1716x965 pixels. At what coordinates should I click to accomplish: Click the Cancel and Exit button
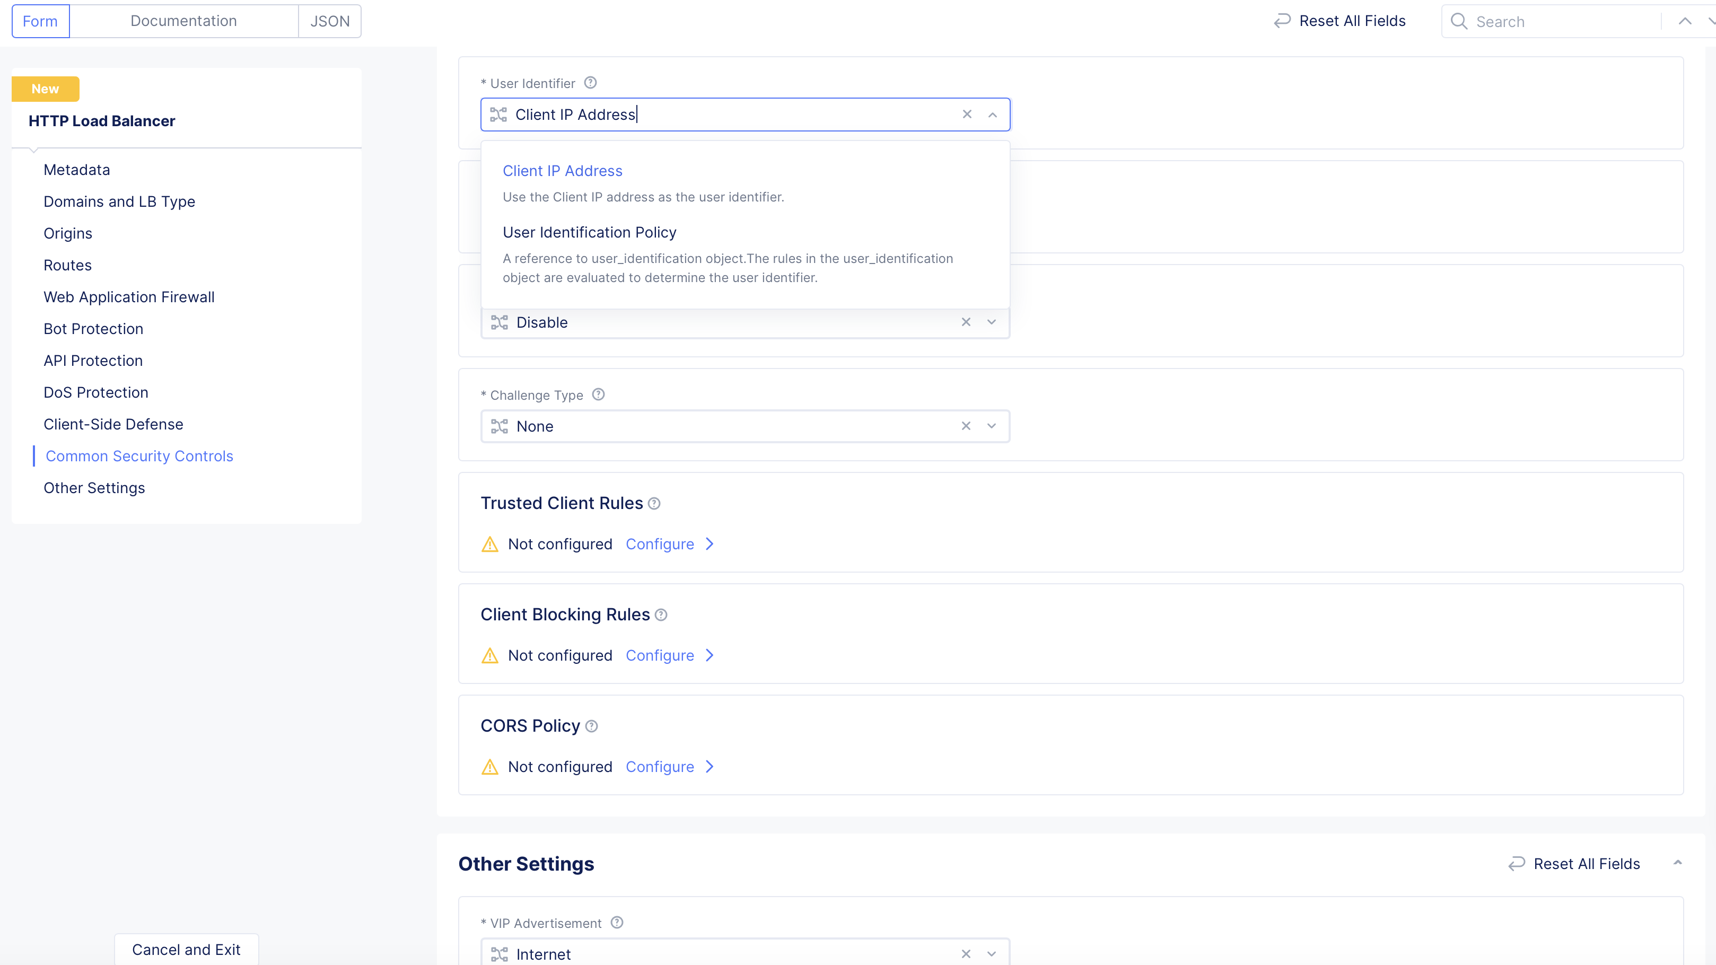[x=186, y=950]
